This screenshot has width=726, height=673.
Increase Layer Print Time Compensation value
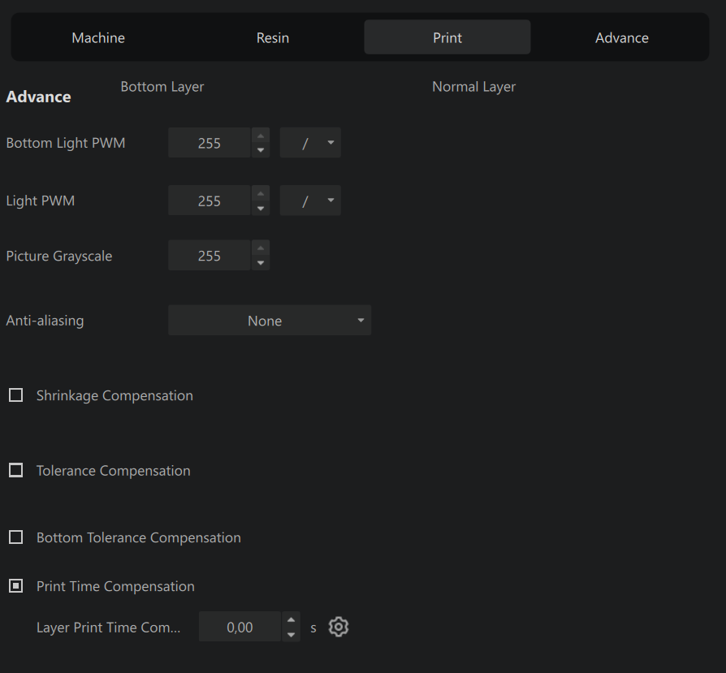291,619
